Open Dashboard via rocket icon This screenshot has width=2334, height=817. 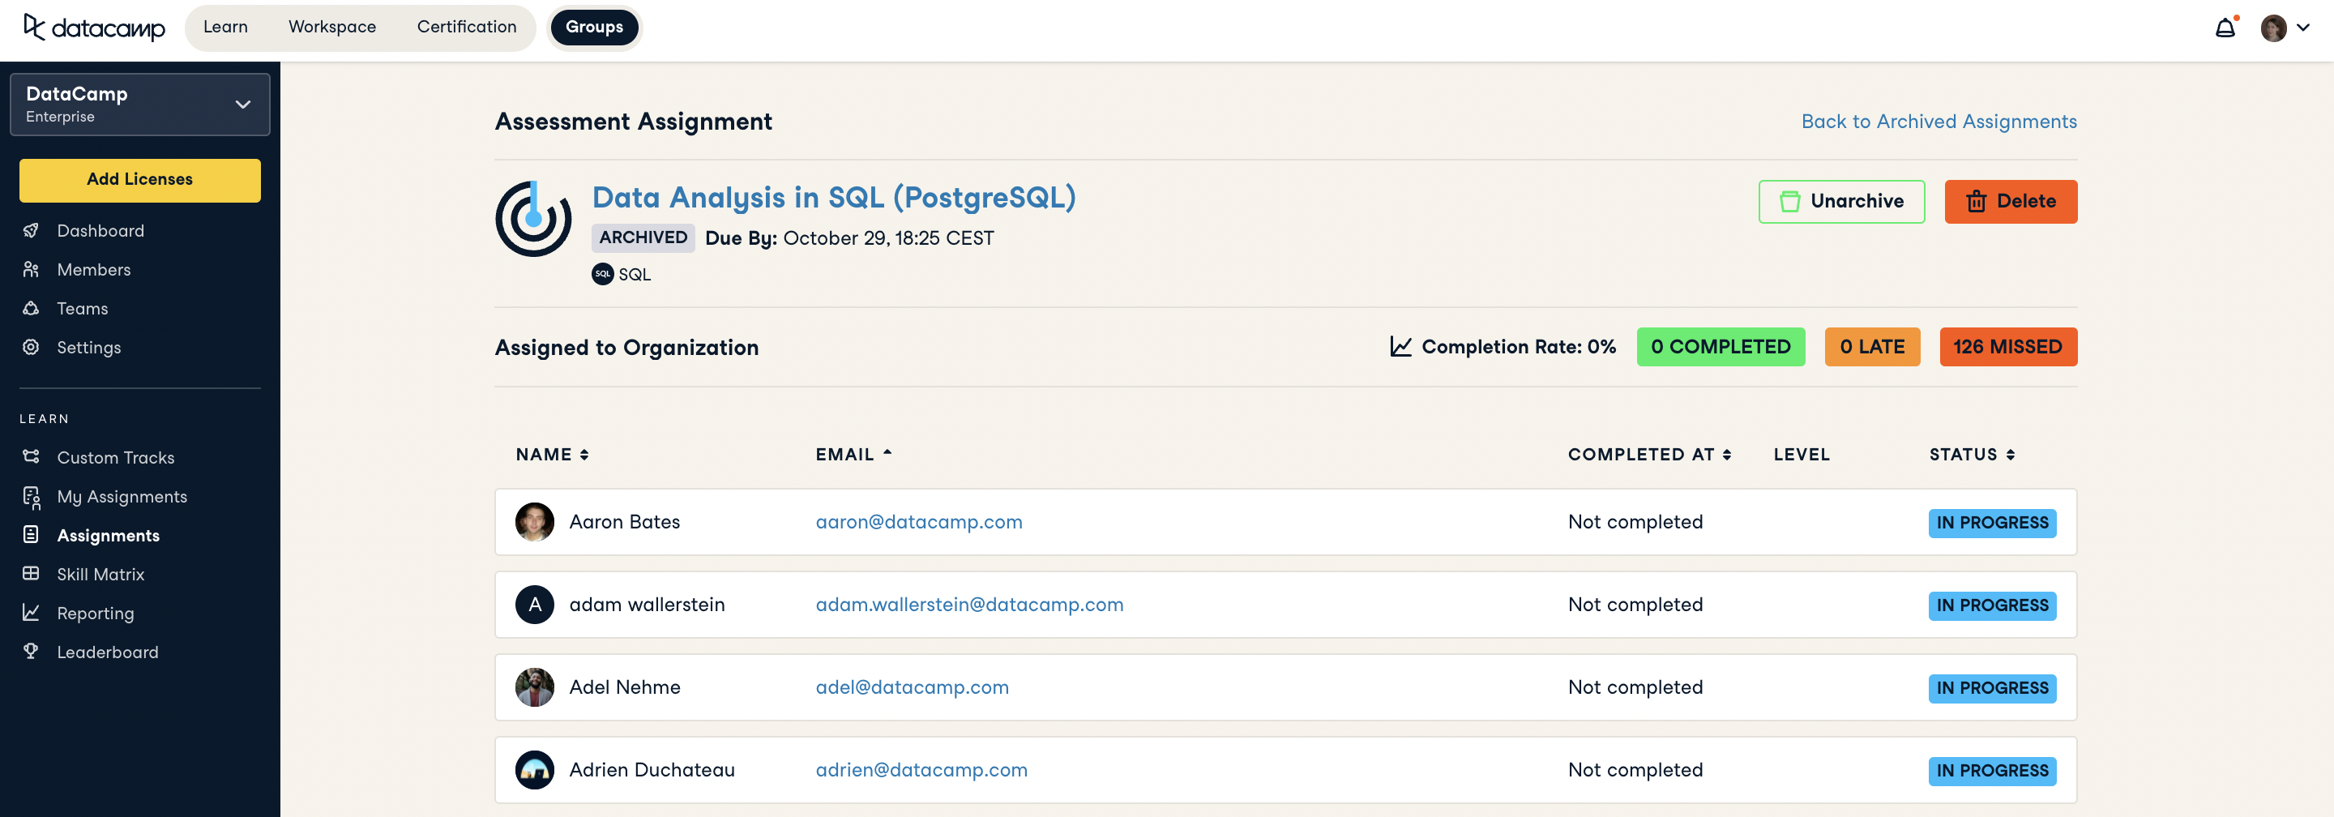31,230
